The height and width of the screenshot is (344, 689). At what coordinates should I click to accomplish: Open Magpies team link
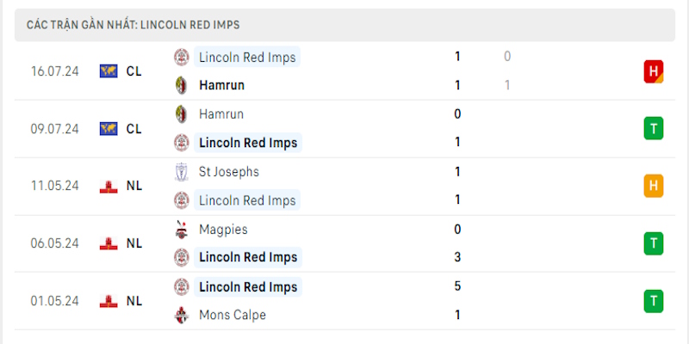point(224,230)
